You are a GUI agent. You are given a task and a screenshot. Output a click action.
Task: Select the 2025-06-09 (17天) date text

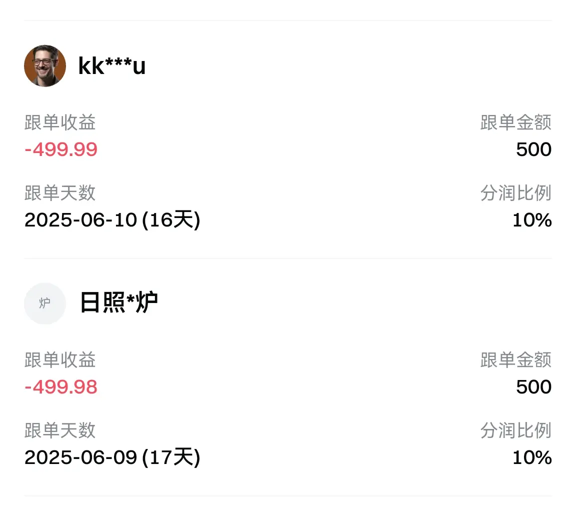coord(112,457)
